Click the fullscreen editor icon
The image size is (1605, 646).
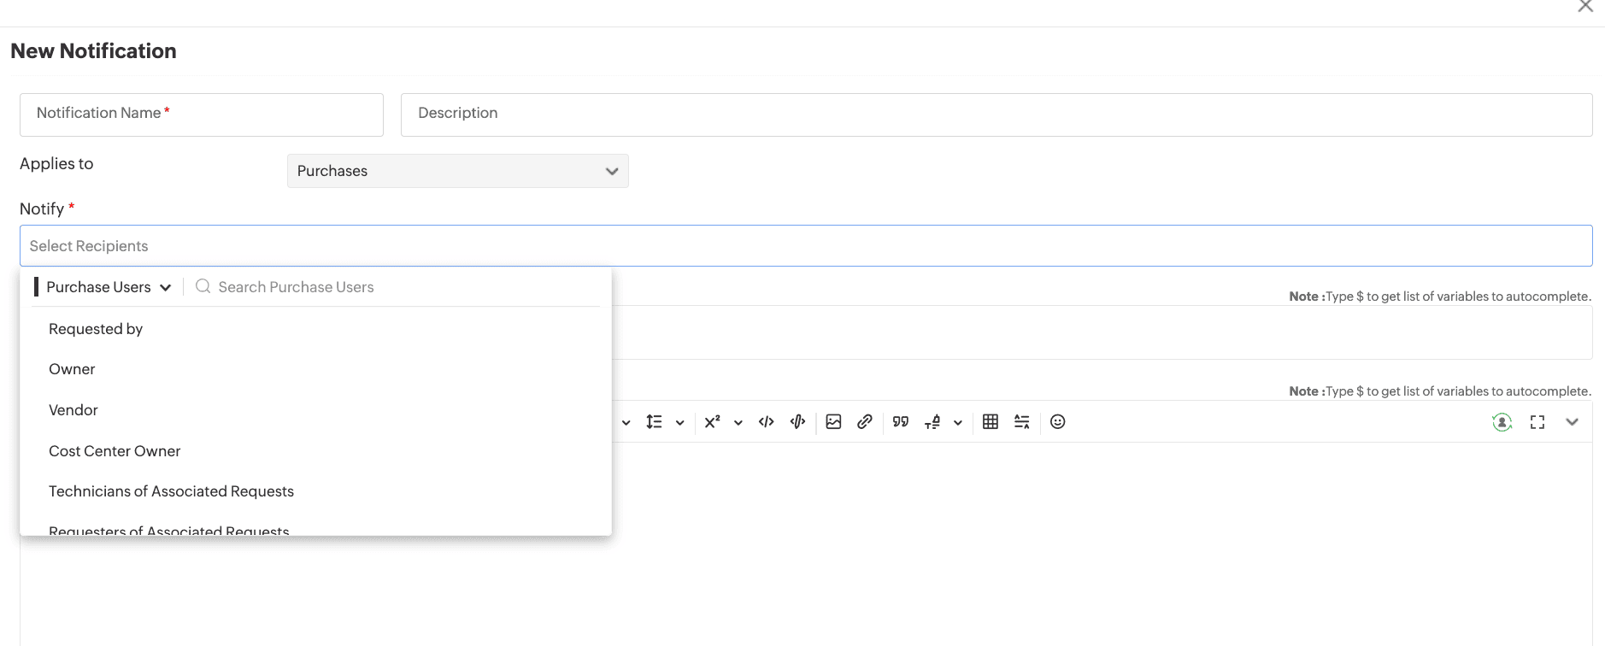pyautogui.click(x=1537, y=422)
